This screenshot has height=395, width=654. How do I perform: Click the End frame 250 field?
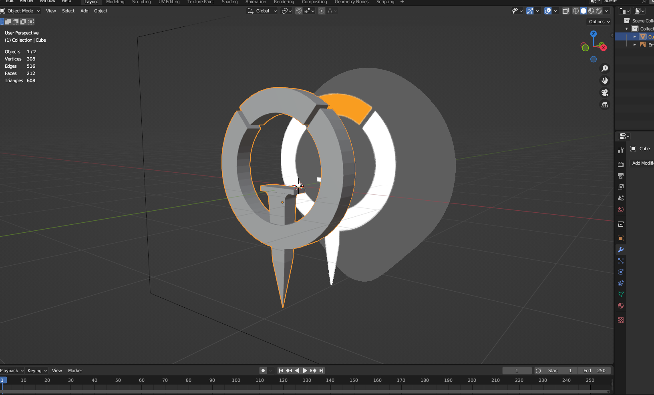tap(594, 371)
